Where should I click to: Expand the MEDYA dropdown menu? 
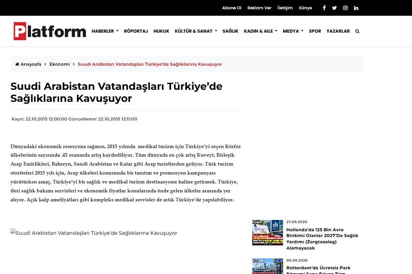(293, 31)
